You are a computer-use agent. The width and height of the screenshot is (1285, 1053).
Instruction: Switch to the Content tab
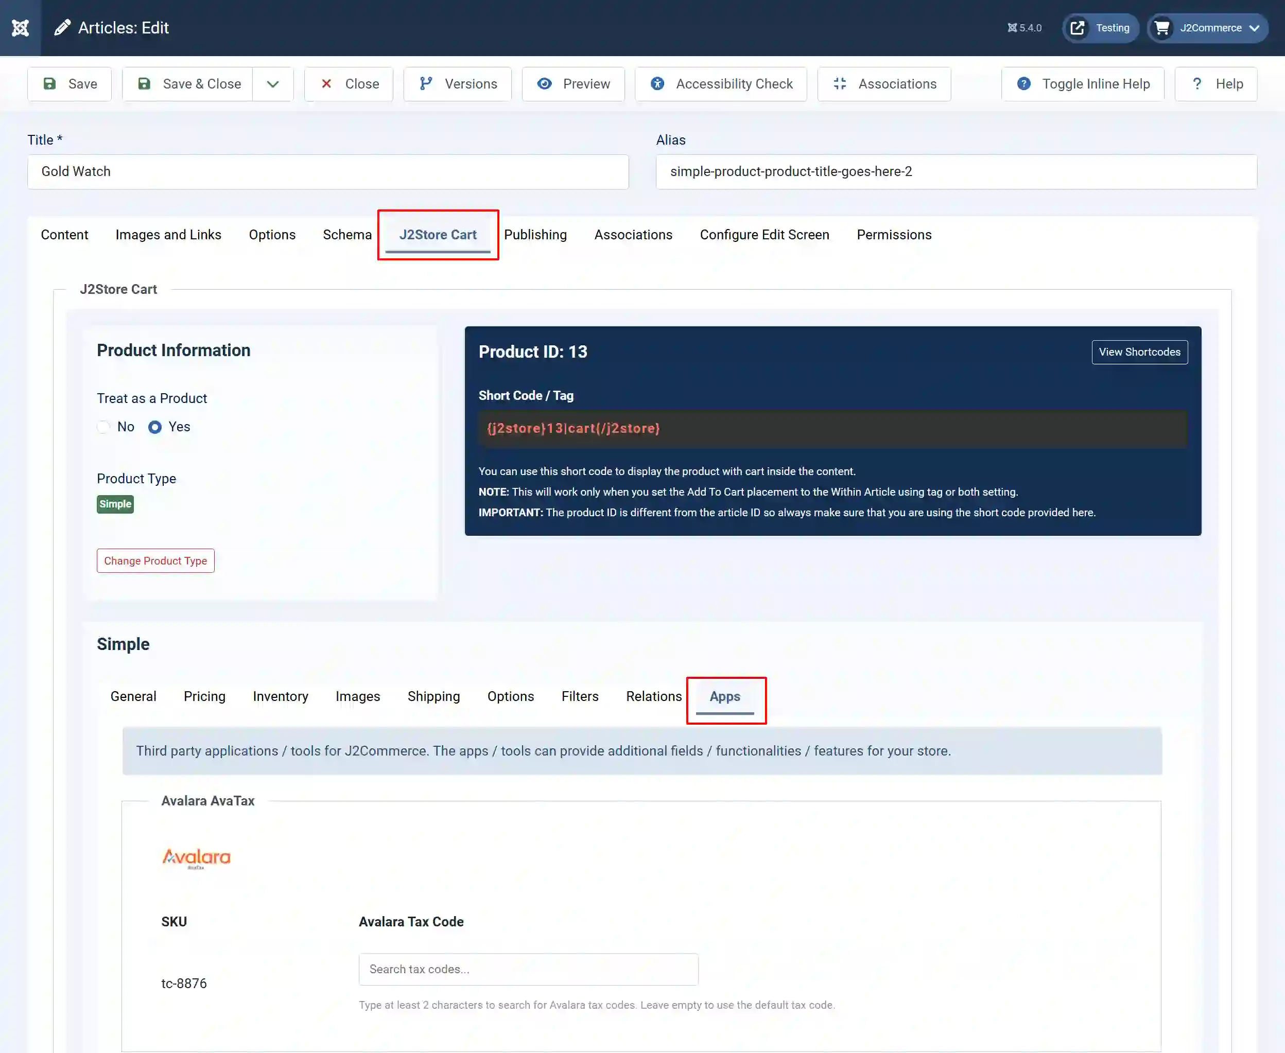(x=64, y=235)
